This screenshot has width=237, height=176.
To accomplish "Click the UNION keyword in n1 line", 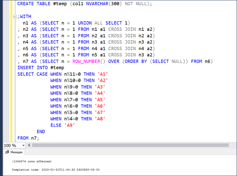I will click(x=85, y=23).
